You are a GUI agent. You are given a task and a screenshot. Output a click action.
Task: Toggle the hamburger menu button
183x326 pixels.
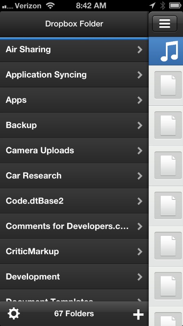(x=165, y=24)
